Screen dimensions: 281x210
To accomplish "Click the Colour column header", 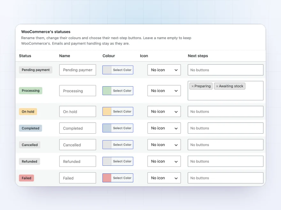I will (109, 56).
